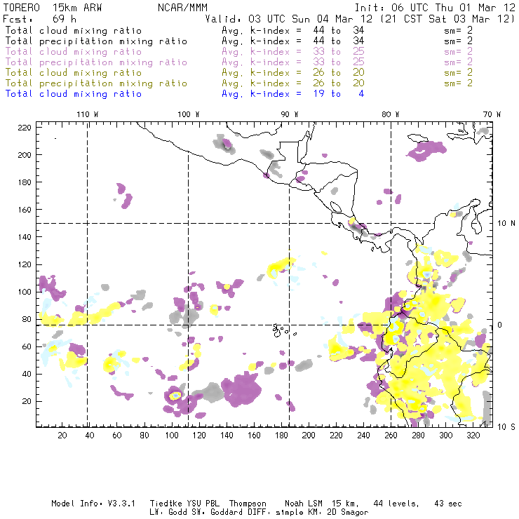
Task: Select black "Total cloud mixing ratio" legend label
Action: (74, 30)
